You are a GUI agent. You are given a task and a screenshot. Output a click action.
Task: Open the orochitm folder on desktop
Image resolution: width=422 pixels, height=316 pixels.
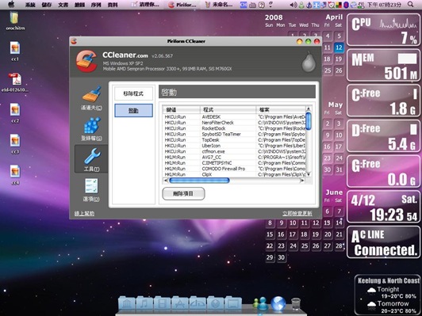click(15, 20)
